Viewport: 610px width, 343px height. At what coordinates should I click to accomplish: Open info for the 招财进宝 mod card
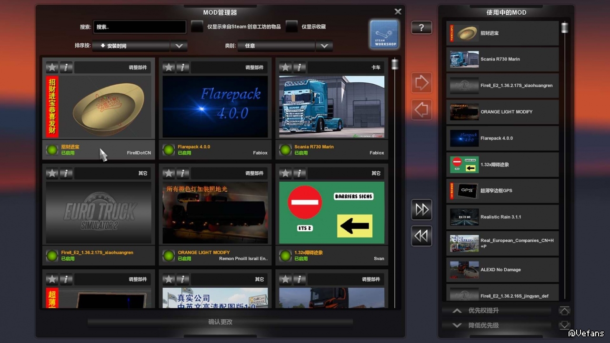[66, 68]
